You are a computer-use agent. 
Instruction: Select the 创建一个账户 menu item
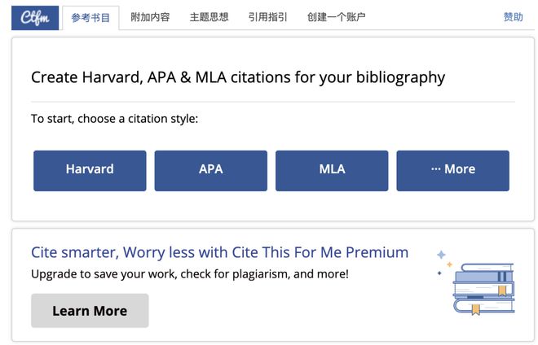coord(336,17)
